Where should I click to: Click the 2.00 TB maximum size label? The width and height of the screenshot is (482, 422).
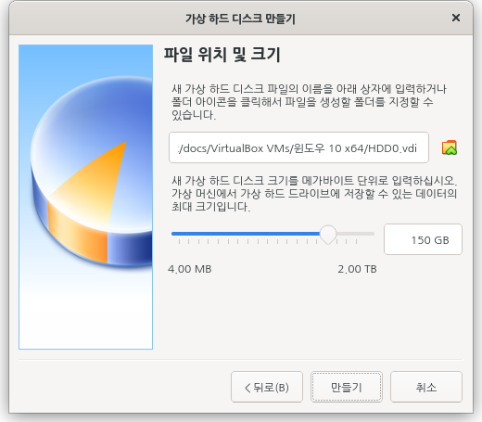coord(357,269)
